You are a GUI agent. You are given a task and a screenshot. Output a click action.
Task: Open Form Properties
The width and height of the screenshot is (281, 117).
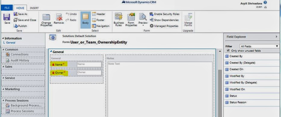[131, 20]
